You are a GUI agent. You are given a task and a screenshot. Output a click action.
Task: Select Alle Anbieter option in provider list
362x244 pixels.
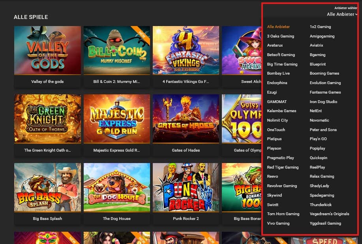tap(278, 27)
